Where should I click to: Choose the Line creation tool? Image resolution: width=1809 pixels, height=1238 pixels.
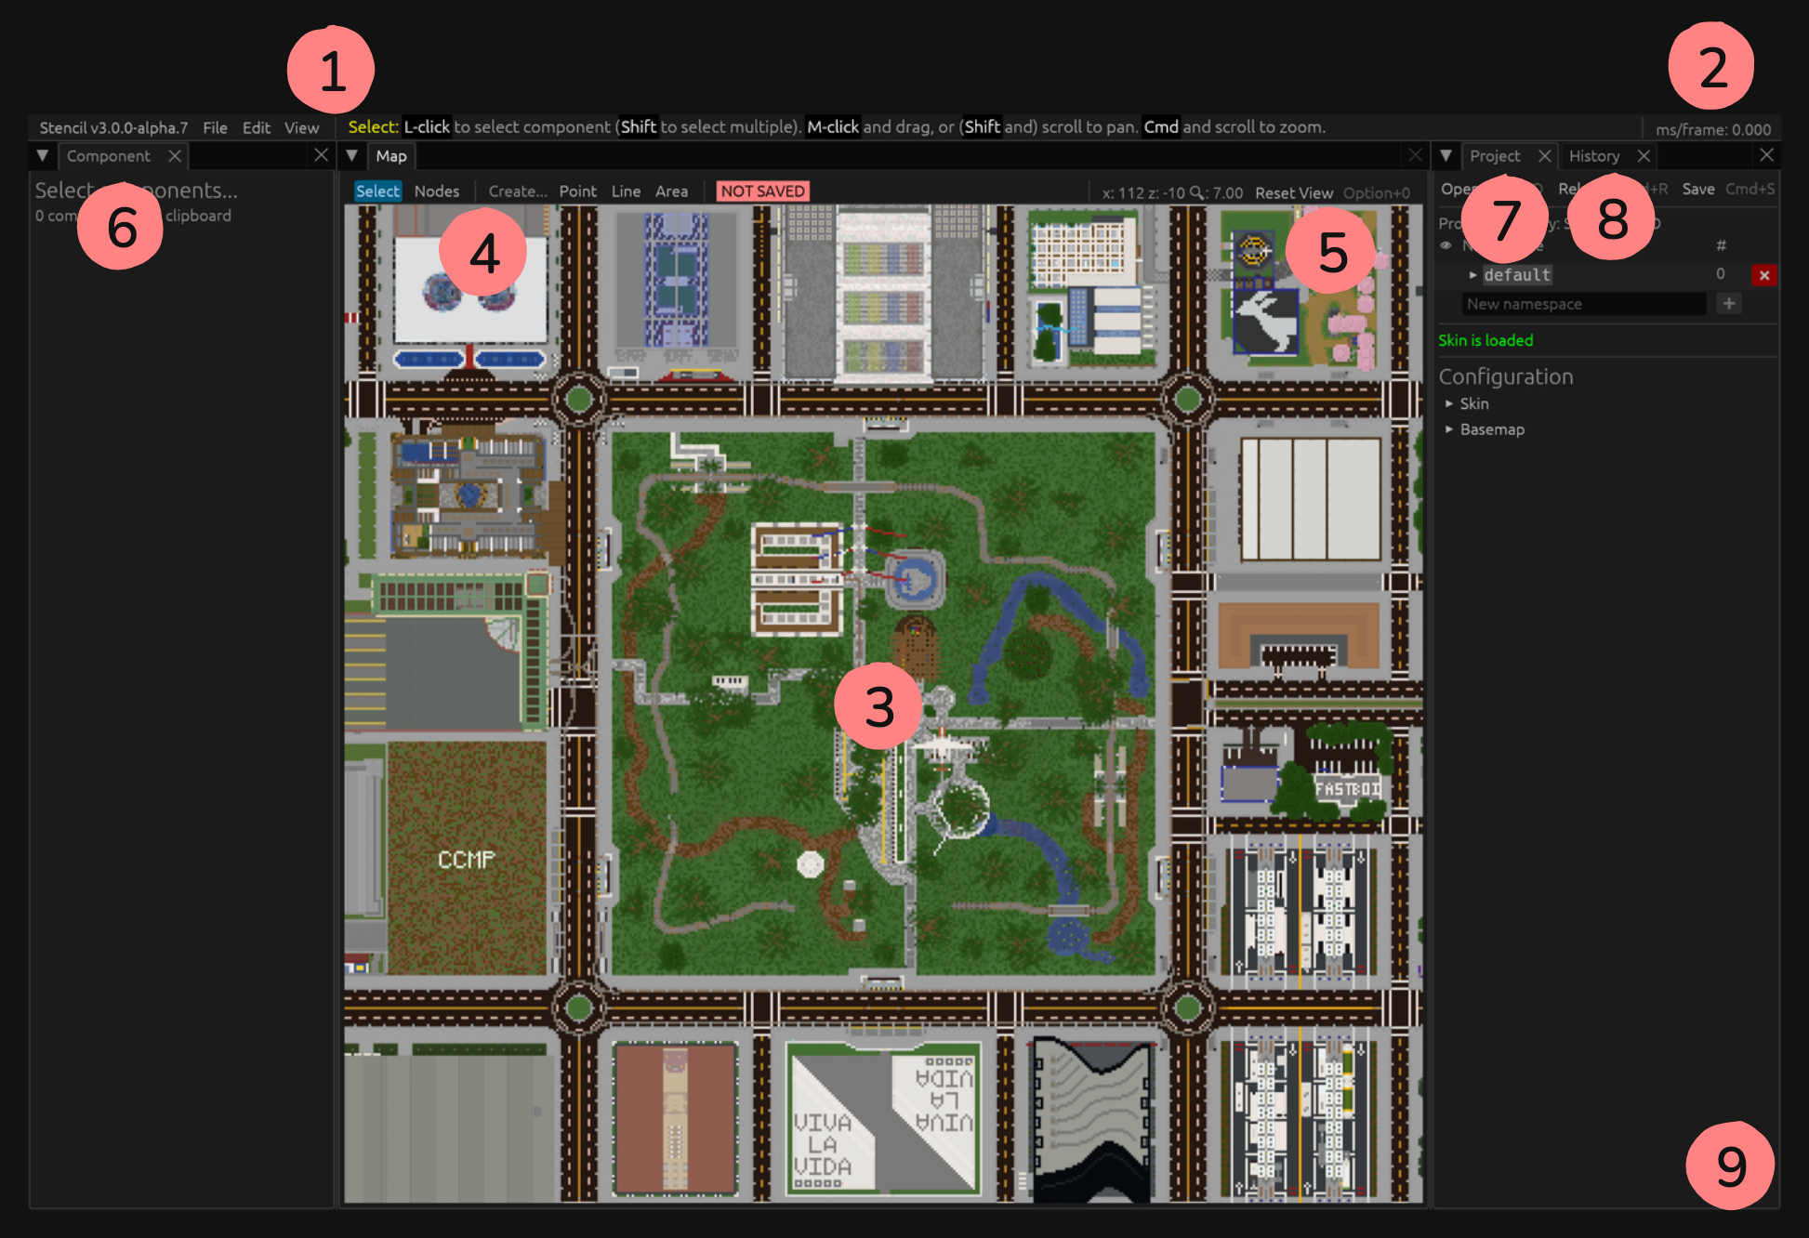tap(626, 191)
